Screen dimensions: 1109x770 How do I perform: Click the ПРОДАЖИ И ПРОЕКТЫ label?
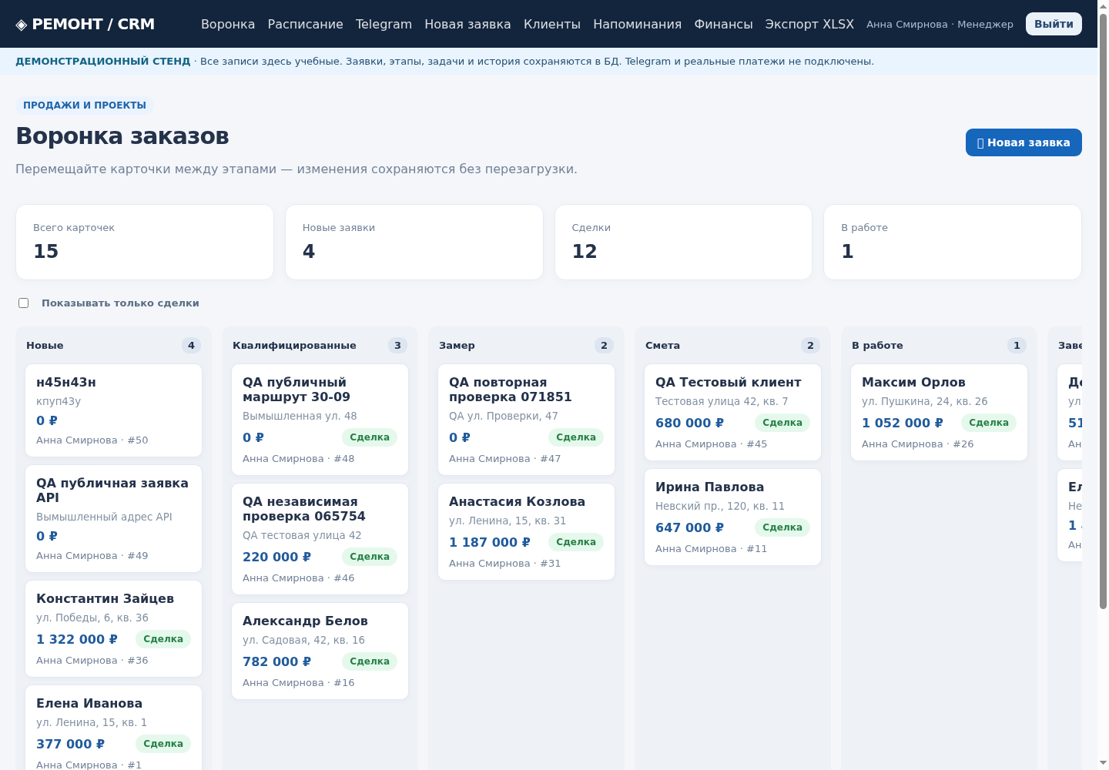[85, 105]
